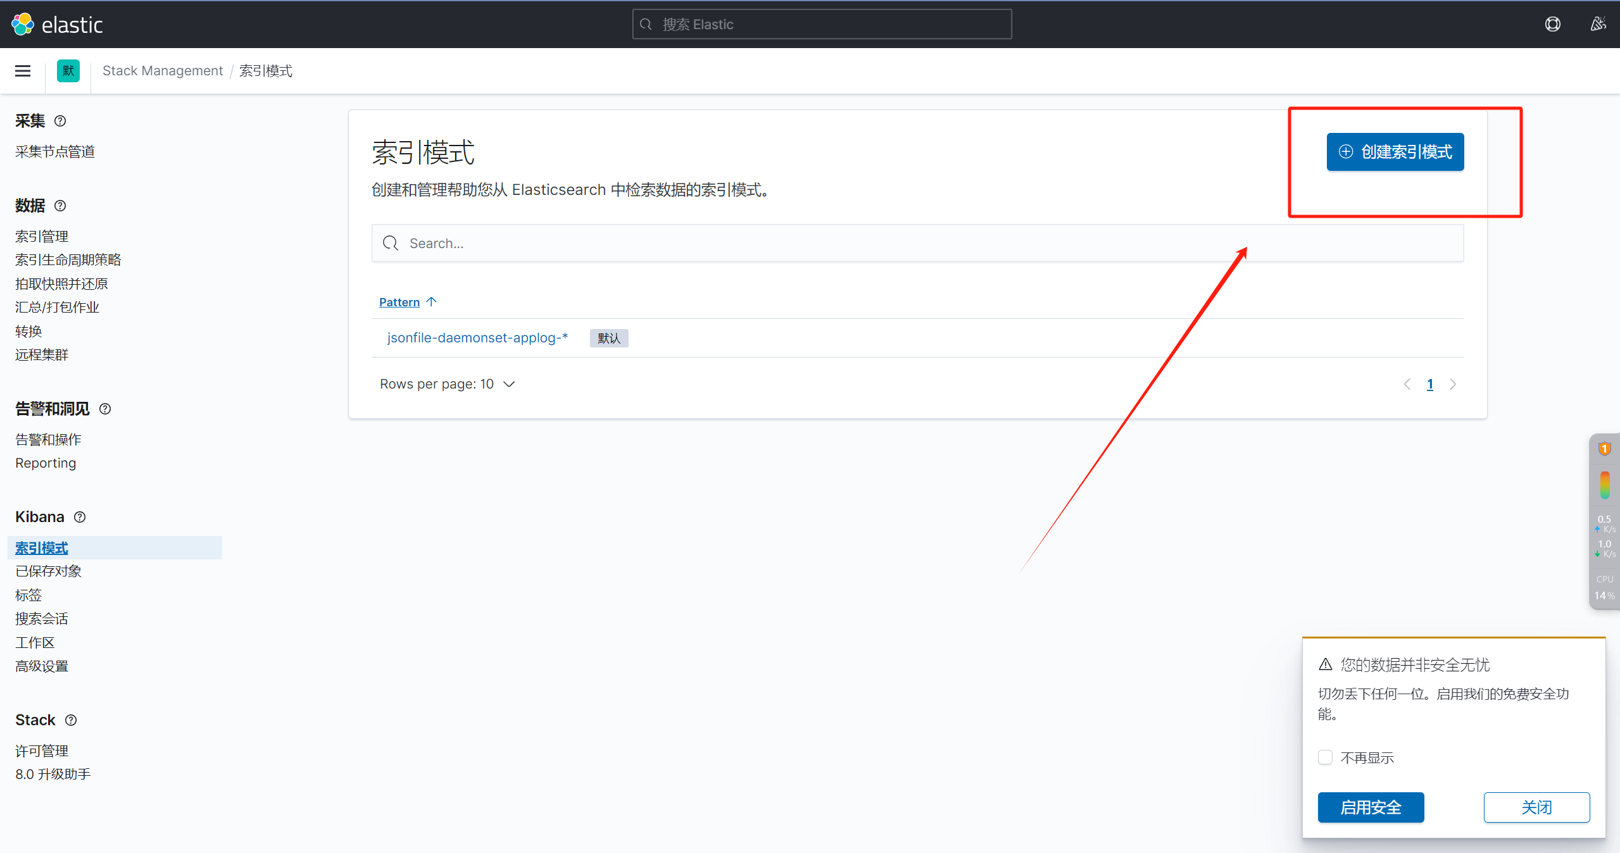Click Pattern column header
This screenshot has width=1620, height=853.
(399, 302)
